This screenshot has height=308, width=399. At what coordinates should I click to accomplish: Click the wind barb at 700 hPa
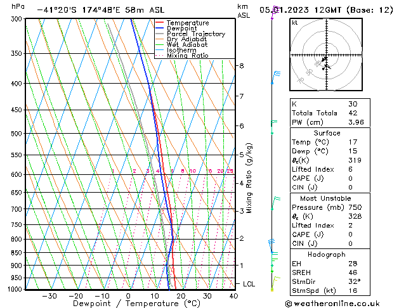tap(275, 203)
